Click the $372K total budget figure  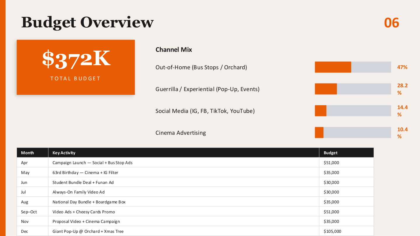click(x=76, y=59)
